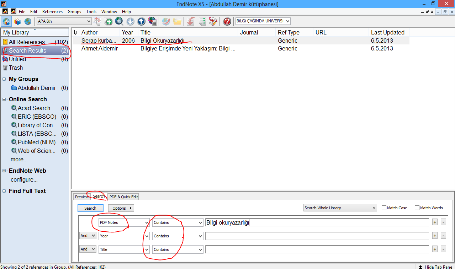
Task: Switch to the Preview tab
Action: click(82, 197)
